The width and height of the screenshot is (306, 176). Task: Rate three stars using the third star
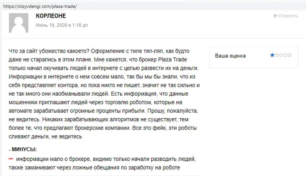(281, 55)
